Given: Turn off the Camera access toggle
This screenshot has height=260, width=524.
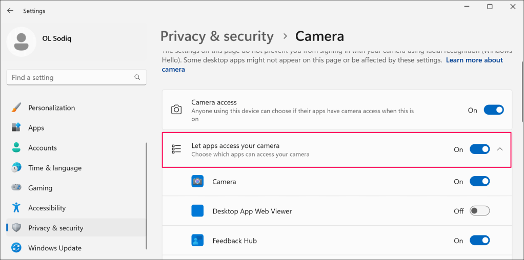Looking at the screenshot, I should pos(494,110).
